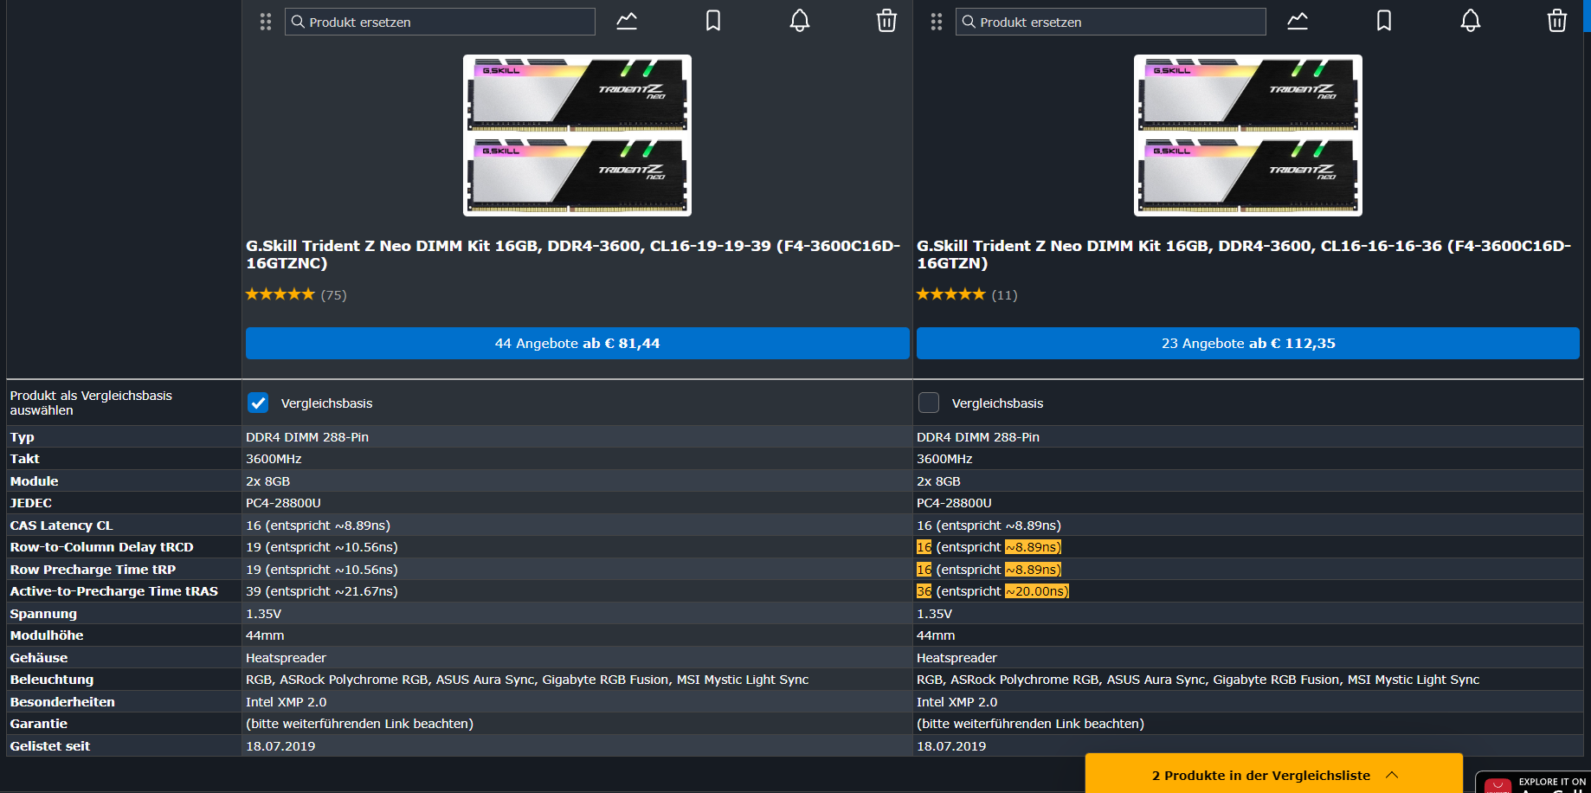Uncheck Vergleichsbasis for the GTZNC kit

258,403
